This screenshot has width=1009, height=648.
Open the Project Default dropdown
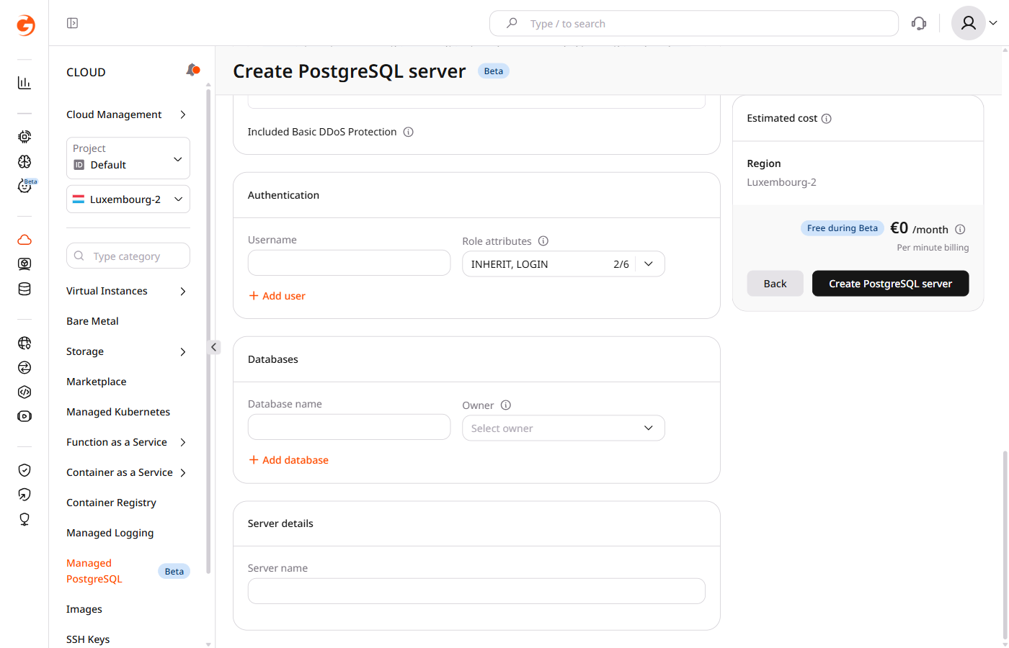(128, 158)
